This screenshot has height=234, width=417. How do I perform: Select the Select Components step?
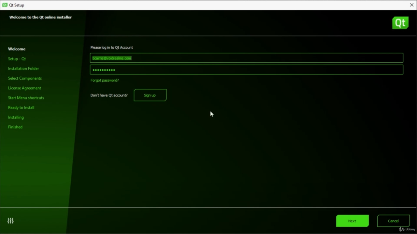click(x=25, y=78)
